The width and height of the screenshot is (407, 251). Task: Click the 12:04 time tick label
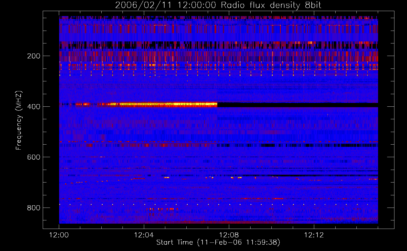144,235
